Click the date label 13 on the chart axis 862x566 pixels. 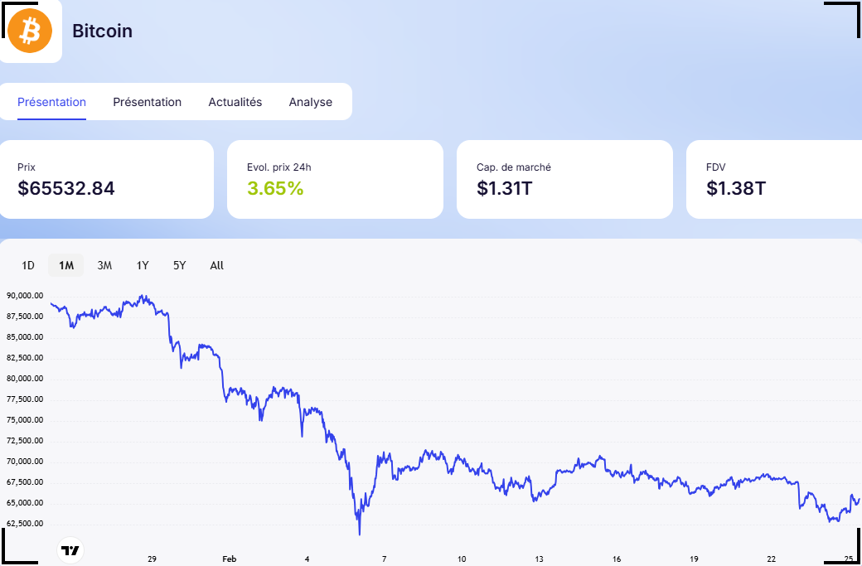click(539, 559)
